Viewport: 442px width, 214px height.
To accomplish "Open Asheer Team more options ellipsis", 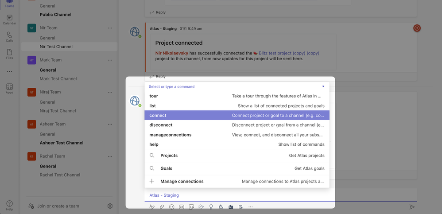I will [x=110, y=124].
